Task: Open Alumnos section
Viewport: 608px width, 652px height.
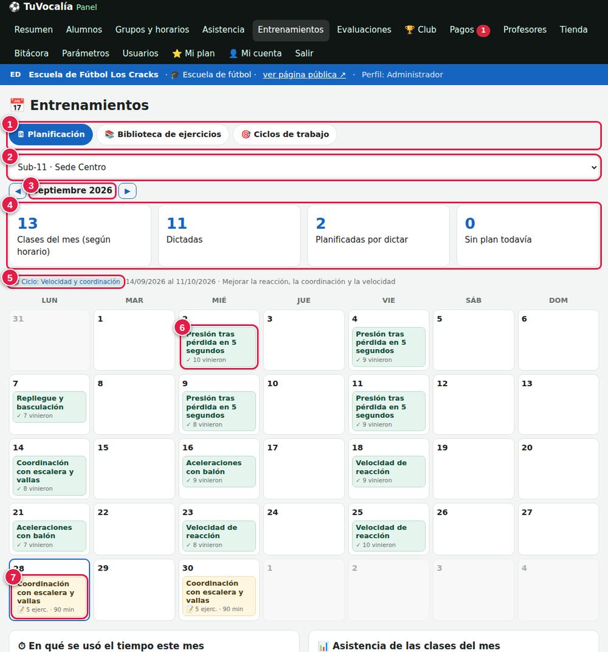Action: click(84, 30)
